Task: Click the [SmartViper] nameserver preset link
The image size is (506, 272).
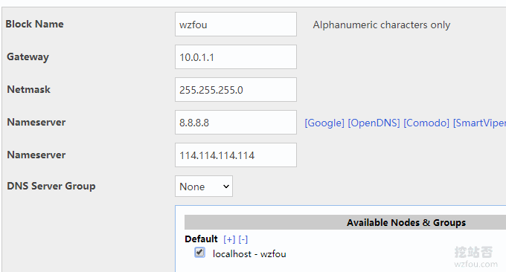Action: click(479, 123)
